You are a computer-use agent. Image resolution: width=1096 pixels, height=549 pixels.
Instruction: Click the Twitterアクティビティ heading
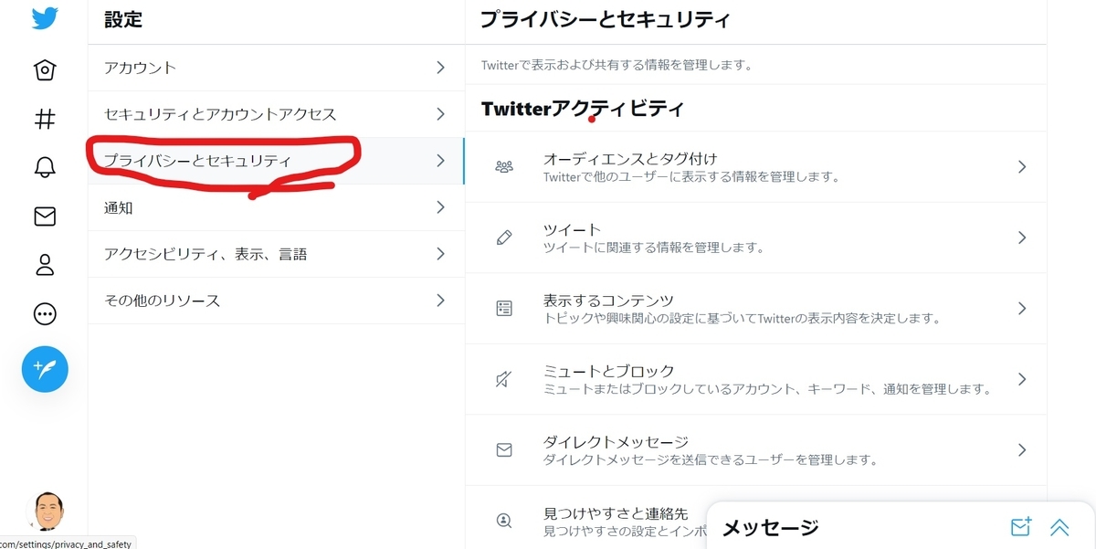(582, 110)
